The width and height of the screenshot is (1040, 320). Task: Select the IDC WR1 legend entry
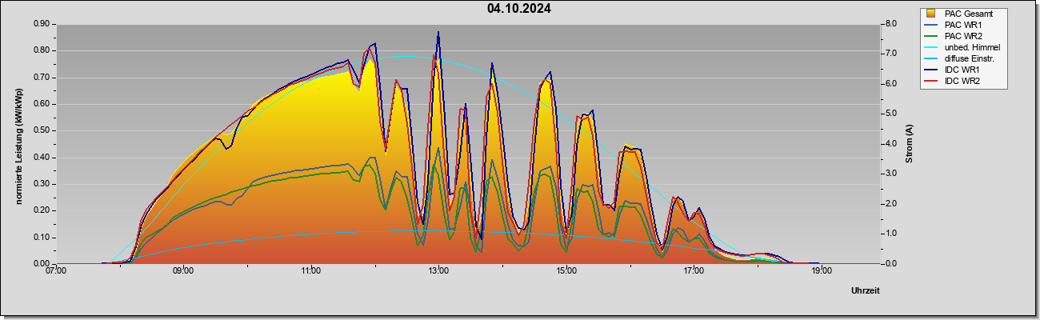tap(962, 70)
